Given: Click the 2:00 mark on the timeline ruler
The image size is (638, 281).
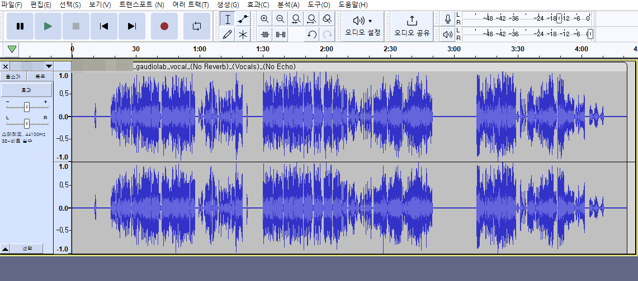Looking at the screenshot, I should pyautogui.click(x=327, y=49).
